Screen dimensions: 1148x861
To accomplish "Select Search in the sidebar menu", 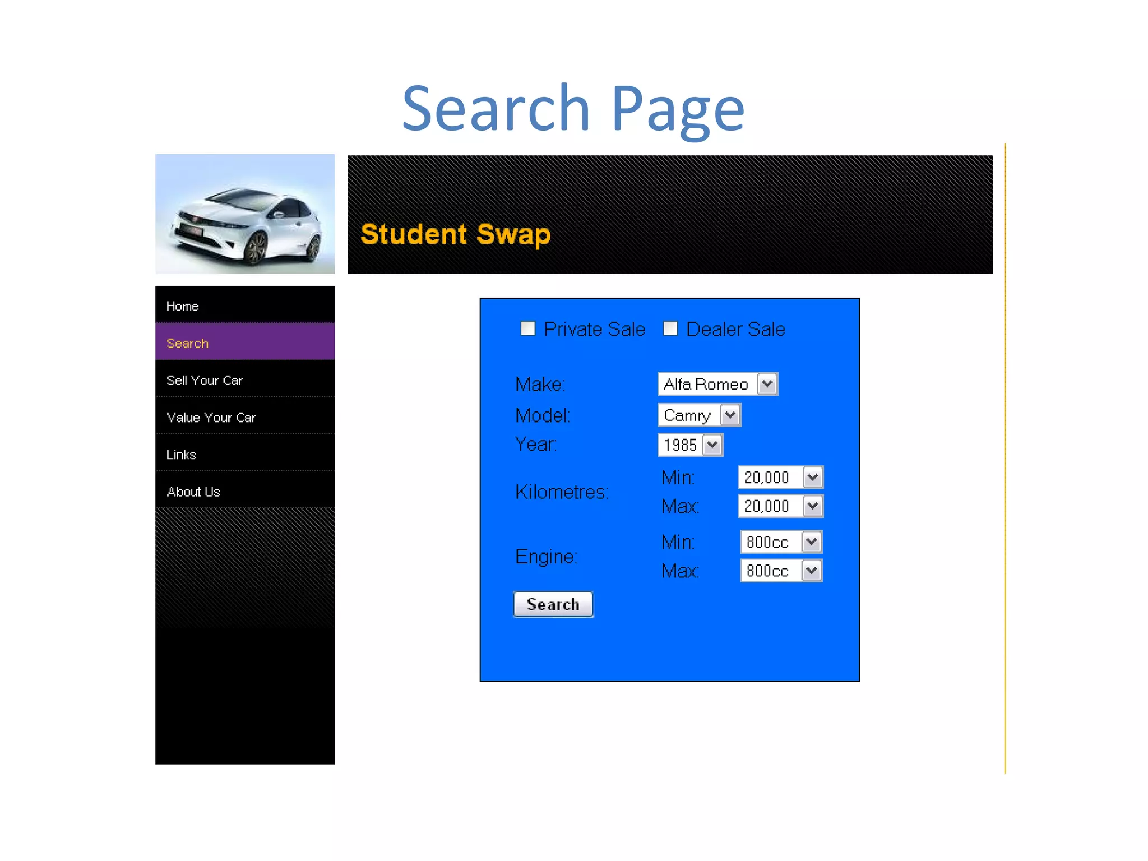I will tap(245, 342).
